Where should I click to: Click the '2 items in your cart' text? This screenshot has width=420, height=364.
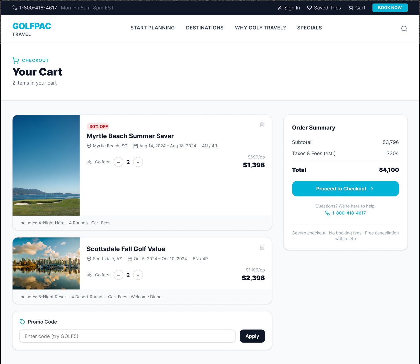click(x=34, y=83)
